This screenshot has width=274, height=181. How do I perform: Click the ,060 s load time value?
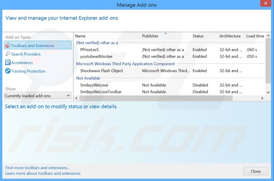pyautogui.click(x=252, y=50)
